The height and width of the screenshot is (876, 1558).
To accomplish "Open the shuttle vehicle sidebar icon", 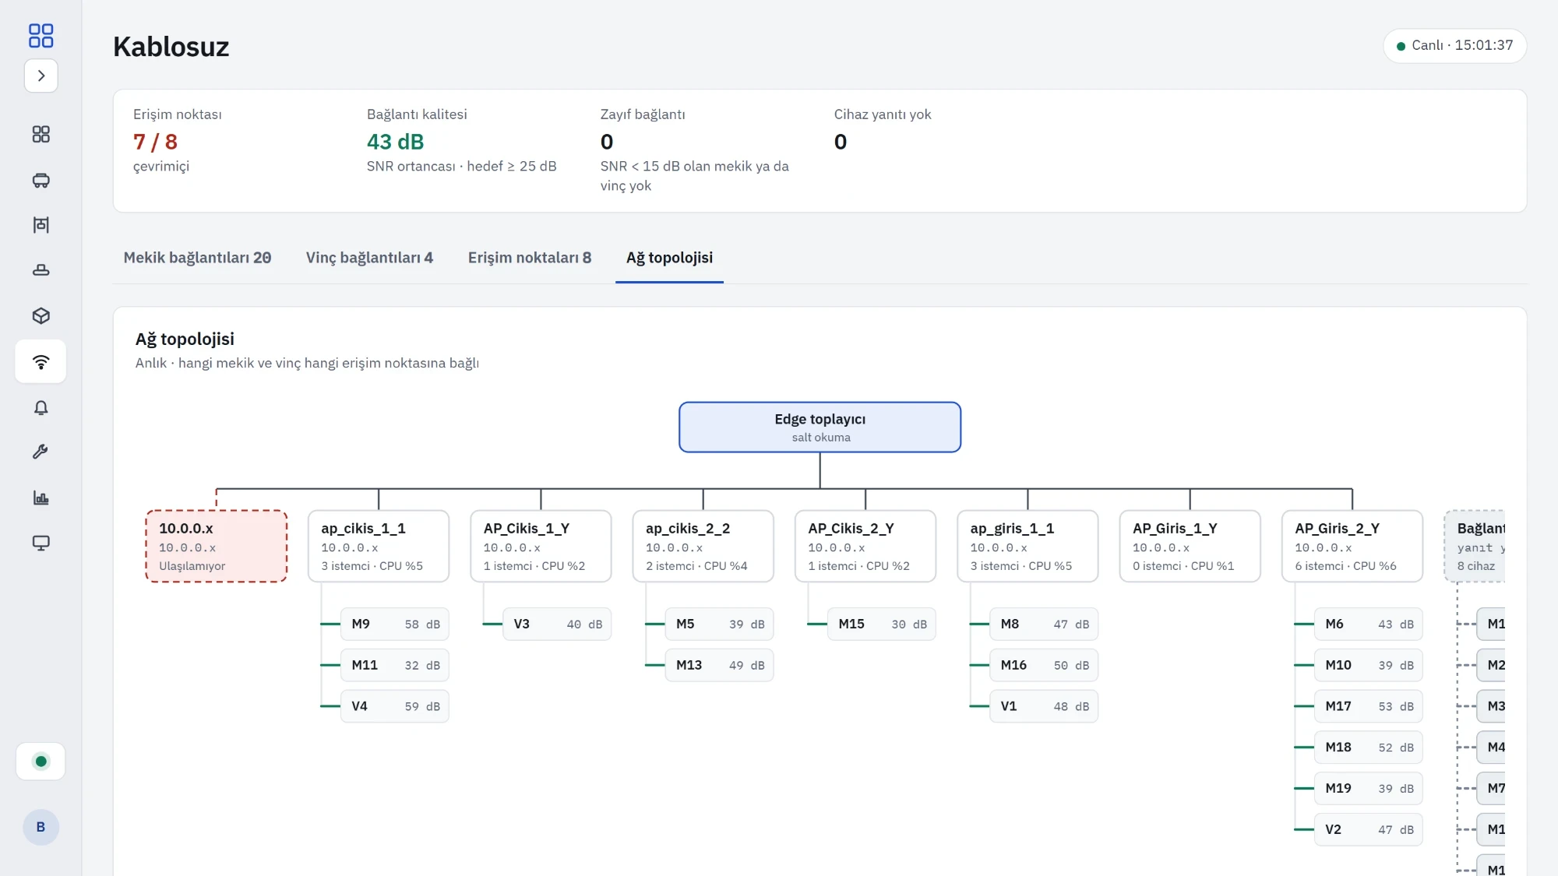I will [41, 180].
